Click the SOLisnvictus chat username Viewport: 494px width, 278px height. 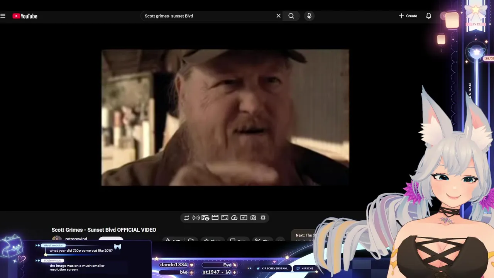click(52, 261)
